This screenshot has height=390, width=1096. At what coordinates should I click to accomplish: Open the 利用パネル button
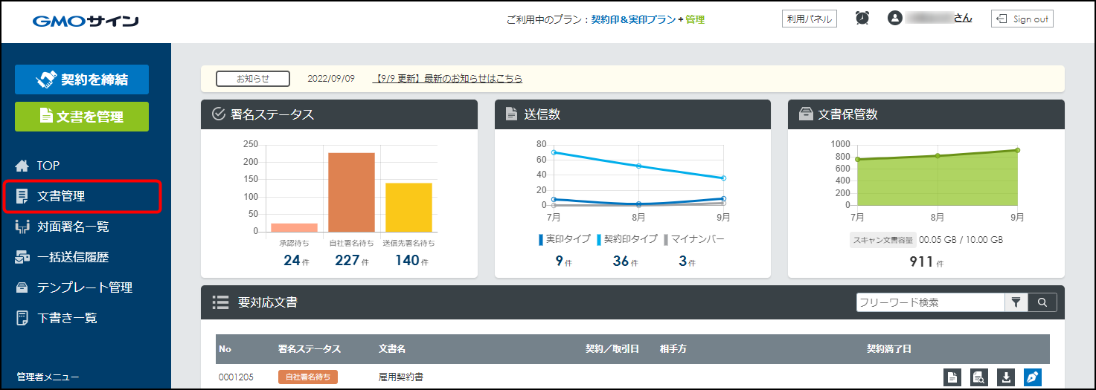809,19
